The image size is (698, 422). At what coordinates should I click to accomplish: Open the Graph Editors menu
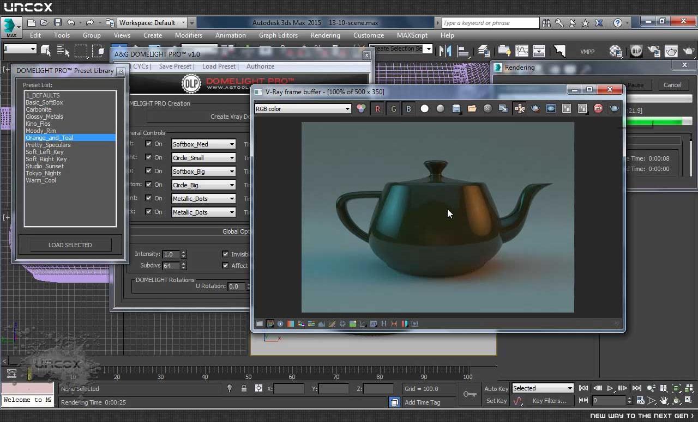pyautogui.click(x=278, y=35)
